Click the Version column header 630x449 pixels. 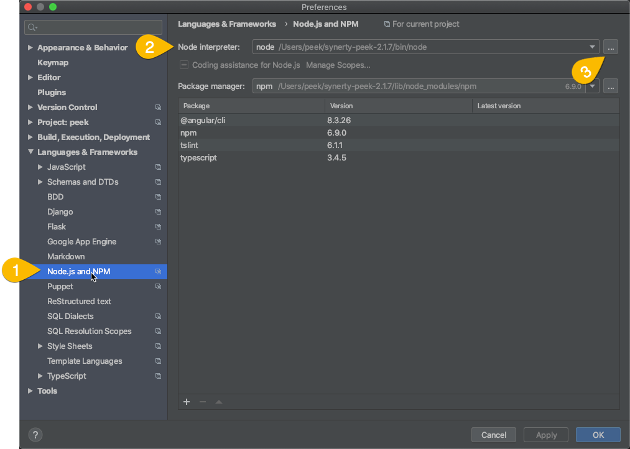(x=398, y=106)
